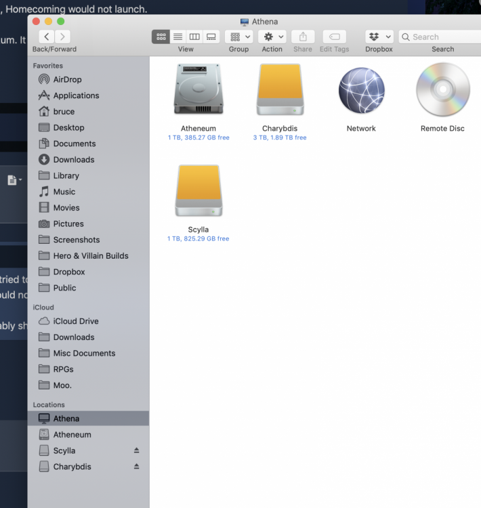Click '1 TB, 825.29 GB free' text
481x508 pixels.
point(198,239)
